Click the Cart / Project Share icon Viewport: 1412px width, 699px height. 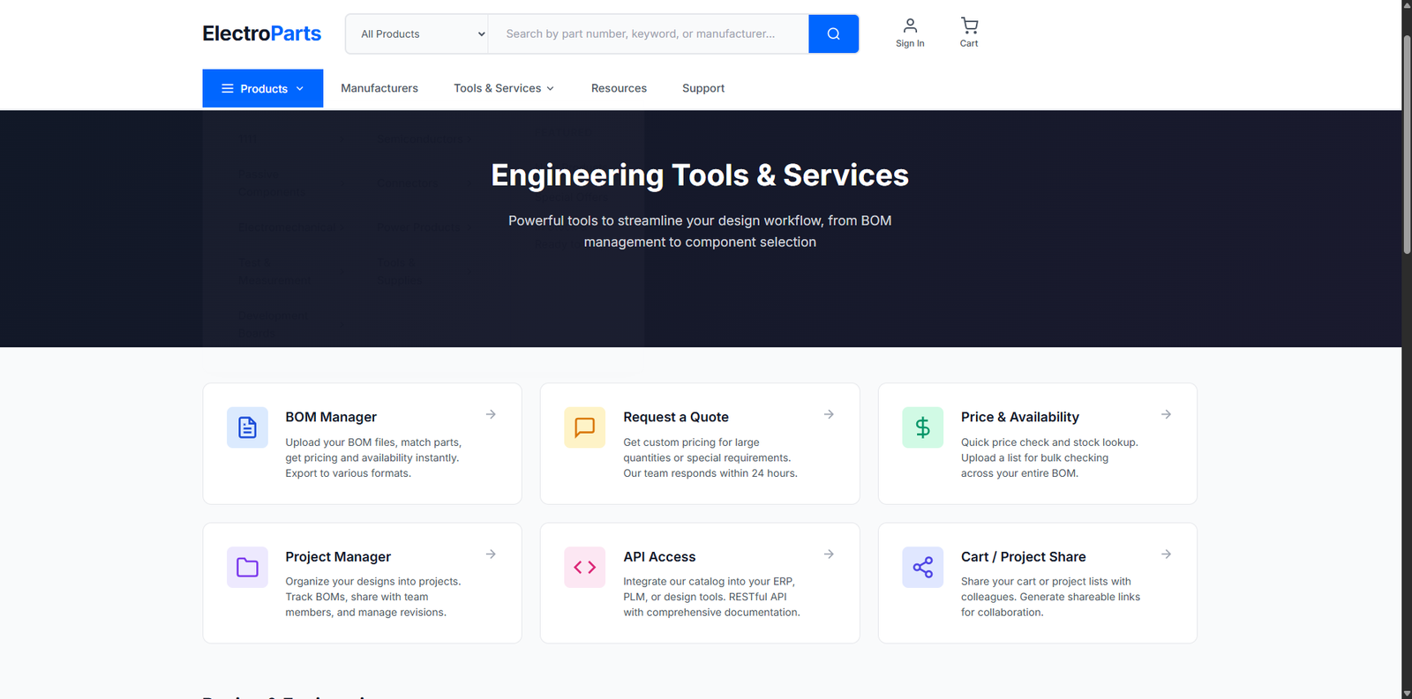[922, 568]
